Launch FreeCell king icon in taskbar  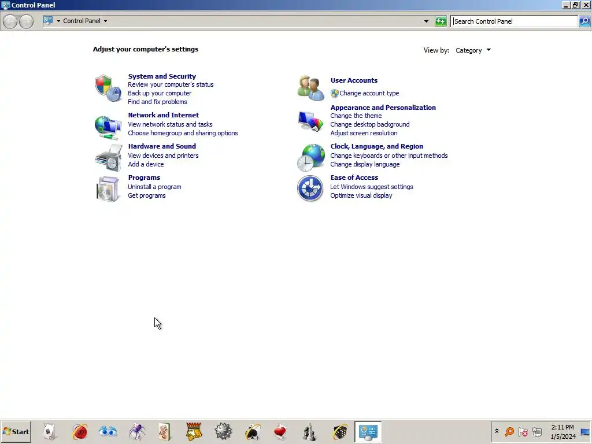coord(194,431)
